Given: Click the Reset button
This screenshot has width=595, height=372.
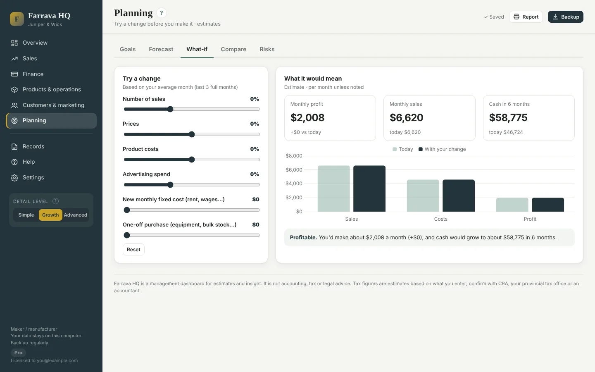Looking at the screenshot, I should pyautogui.click(x=133, y=250).
